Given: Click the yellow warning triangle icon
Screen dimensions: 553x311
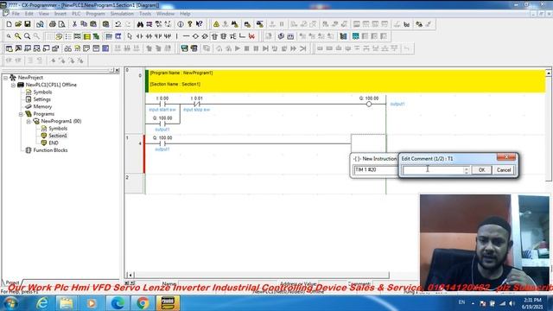Looking at the screenshot, I should [216, 24].
